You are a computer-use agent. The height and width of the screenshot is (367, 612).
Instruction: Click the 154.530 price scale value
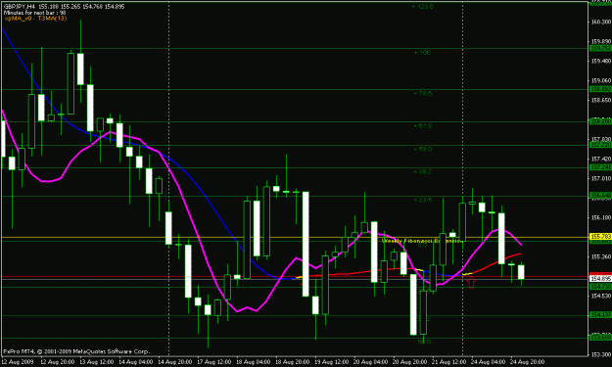(x=601, y=296)
